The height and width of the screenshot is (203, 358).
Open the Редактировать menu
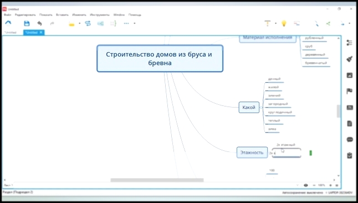[x=25, y=15]
